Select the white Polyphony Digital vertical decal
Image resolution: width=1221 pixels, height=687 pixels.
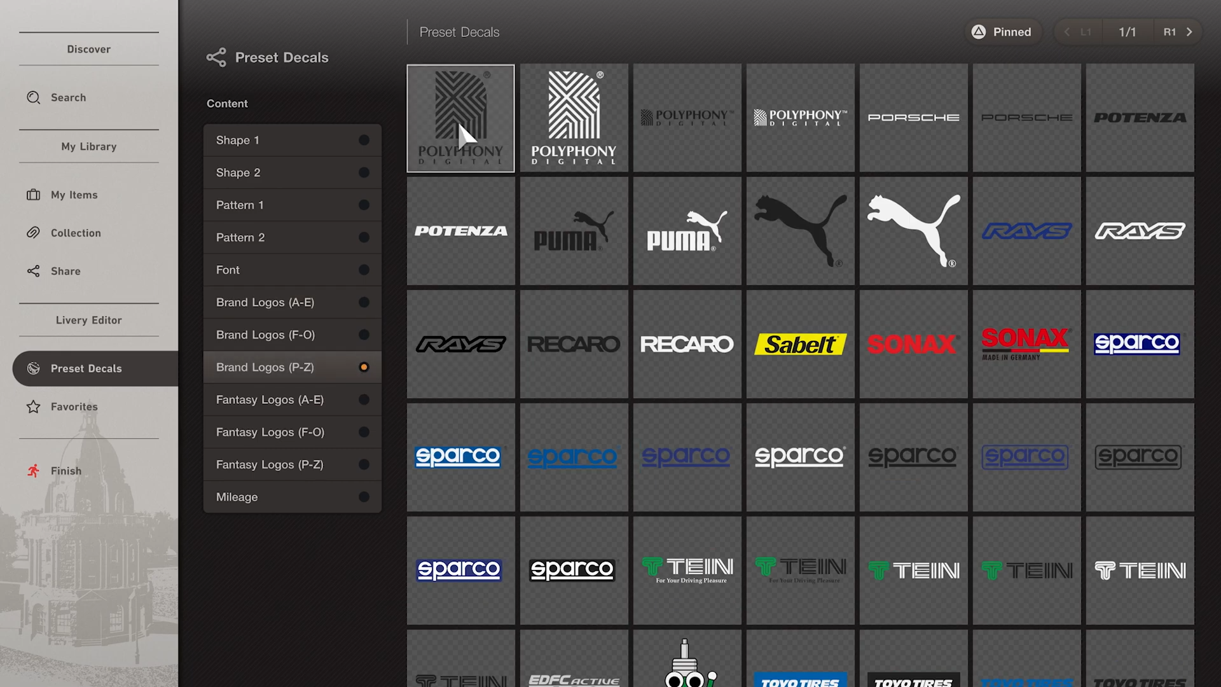click(x=574, y=118)
